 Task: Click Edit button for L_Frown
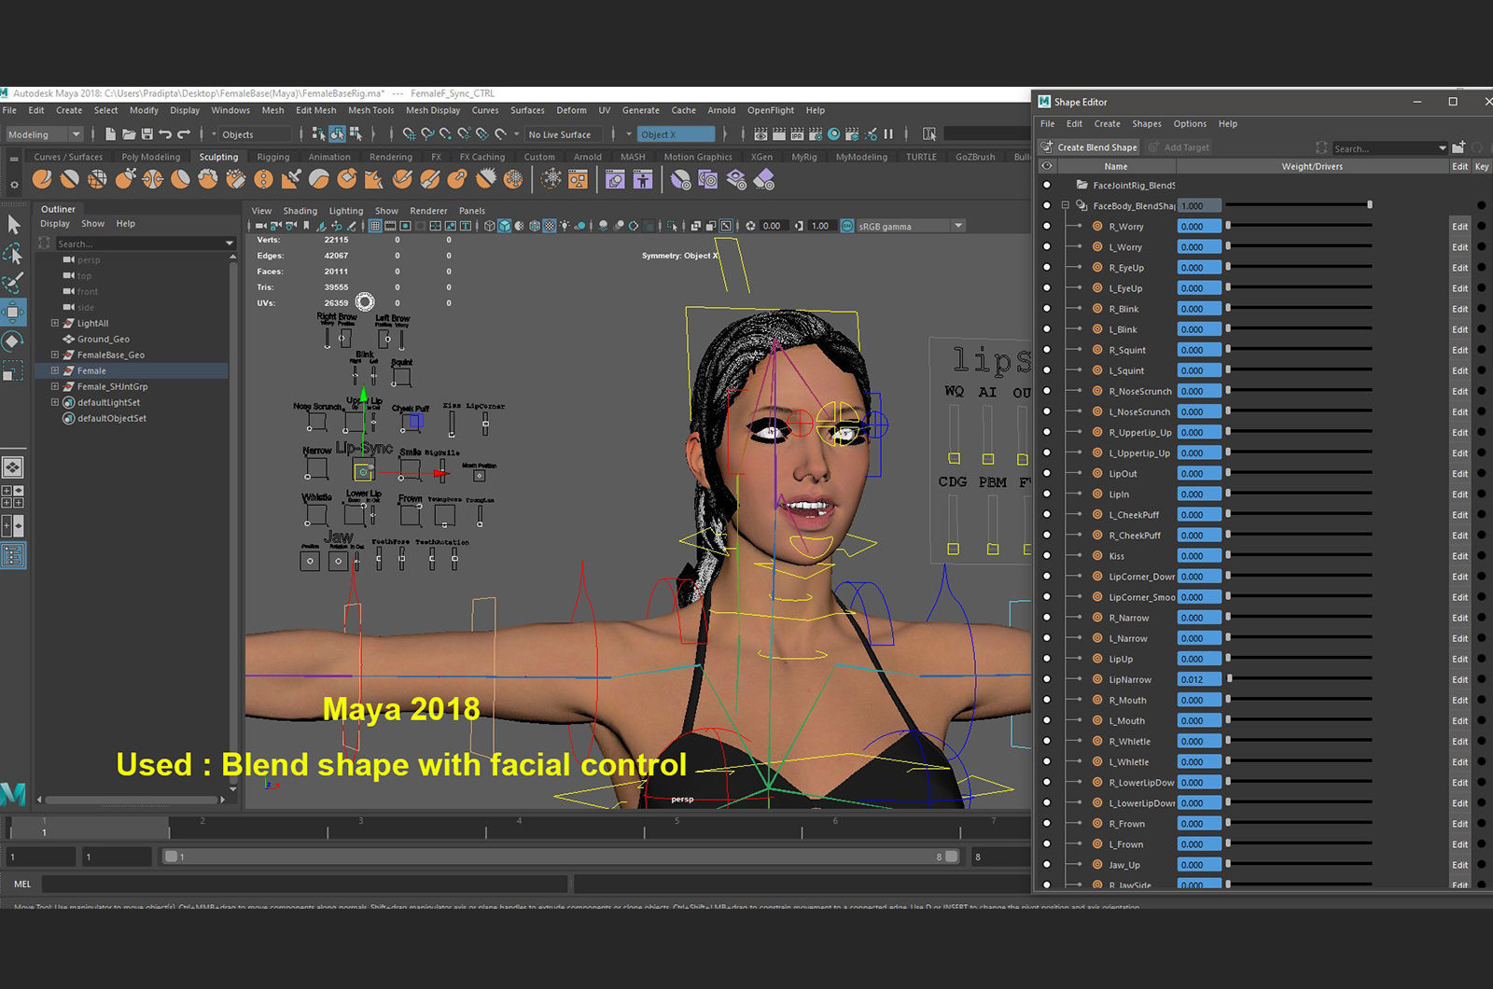coord(1459,843)
